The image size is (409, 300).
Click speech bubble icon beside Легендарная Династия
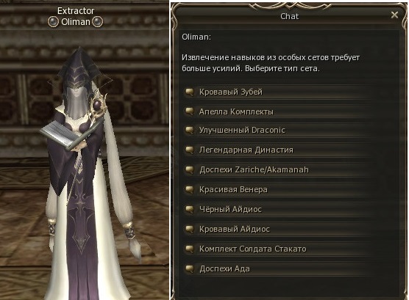tap(189, 150)
